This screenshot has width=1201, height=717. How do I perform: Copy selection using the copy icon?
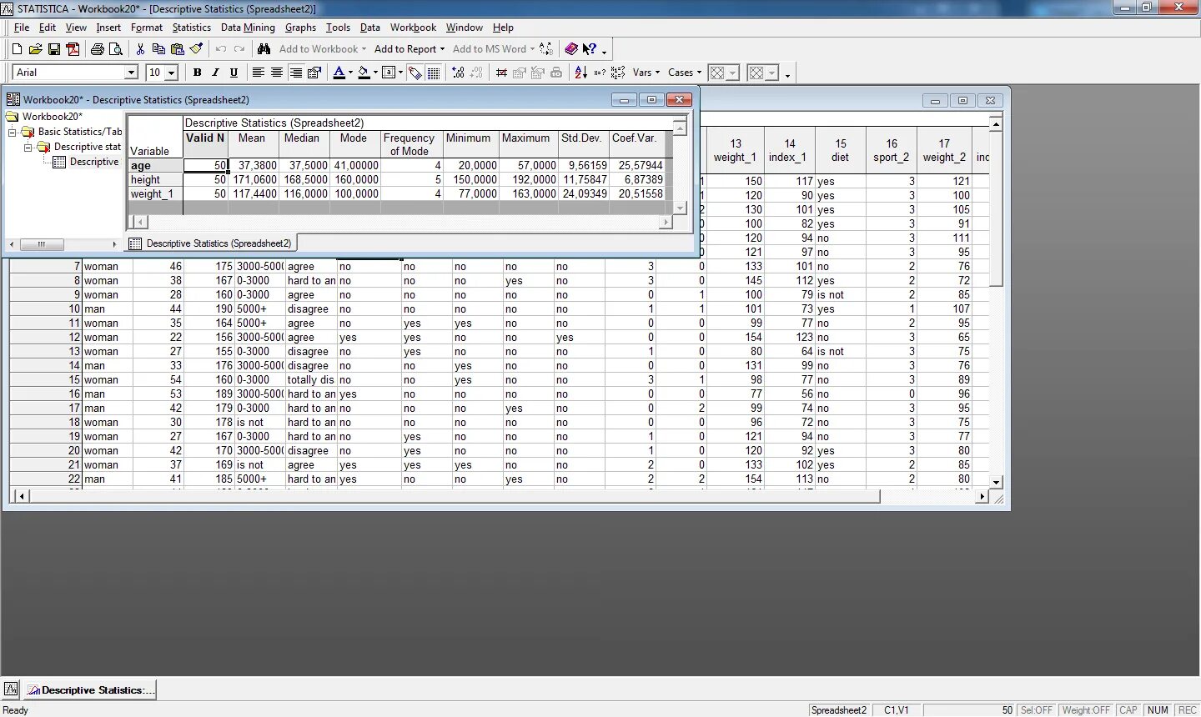coord(158,49)
